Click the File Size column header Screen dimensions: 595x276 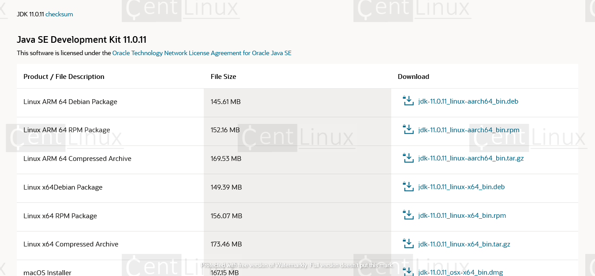[224, 77]
